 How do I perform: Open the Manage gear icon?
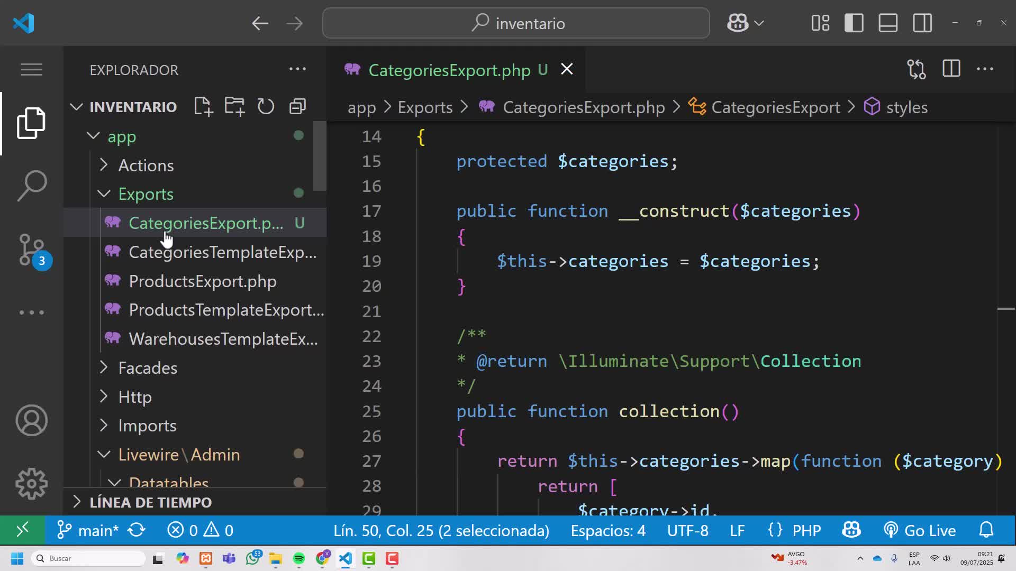pyautogui.click(x=31, y=484)
